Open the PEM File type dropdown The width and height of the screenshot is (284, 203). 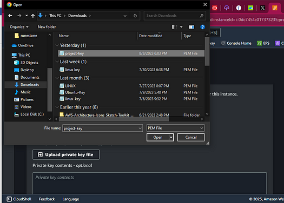(x=175, y=128)
